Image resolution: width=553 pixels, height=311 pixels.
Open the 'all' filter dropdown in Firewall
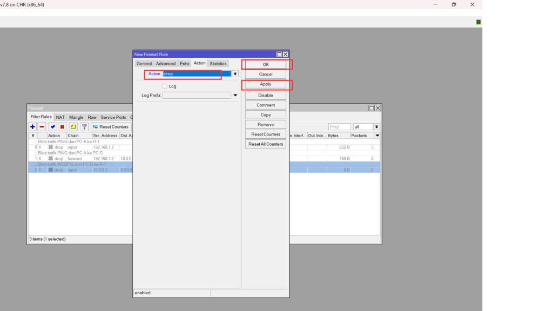[x=376, y=126]
